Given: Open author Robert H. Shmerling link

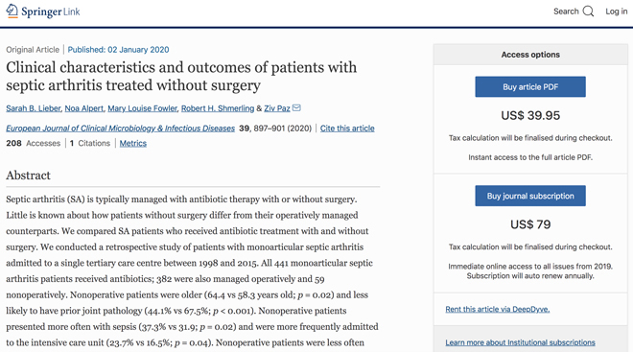Looking at the screenshot, I should [218, 108].
